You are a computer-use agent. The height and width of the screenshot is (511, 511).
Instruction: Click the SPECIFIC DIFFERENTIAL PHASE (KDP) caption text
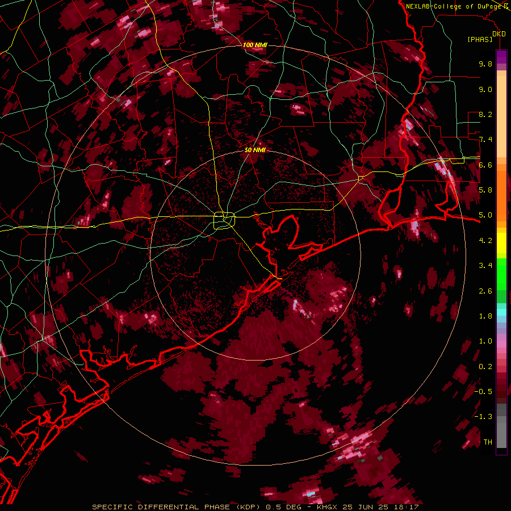click(x=176, y=507)
